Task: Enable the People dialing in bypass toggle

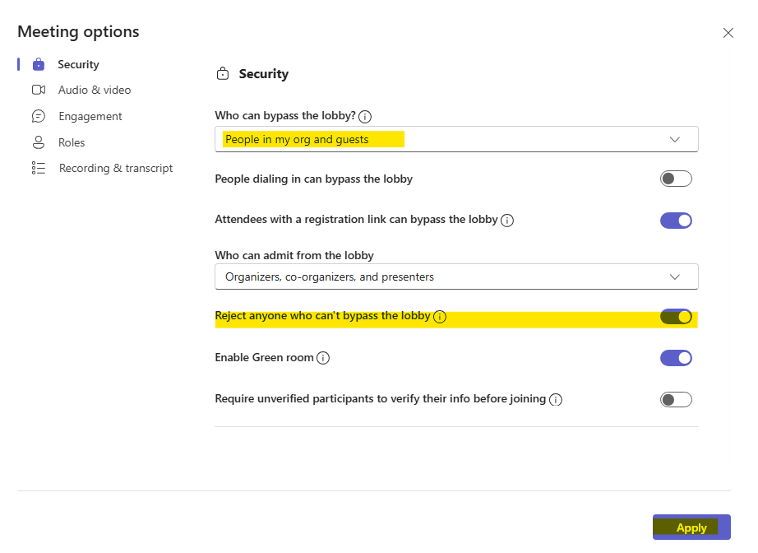Action: 676,179
